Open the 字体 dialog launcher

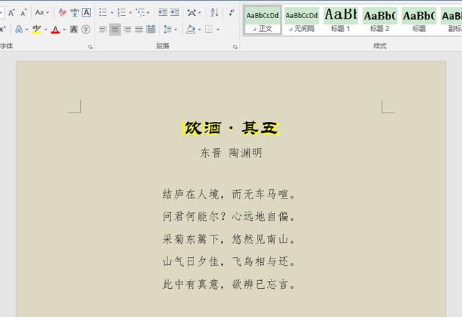(x=90, y=47)
